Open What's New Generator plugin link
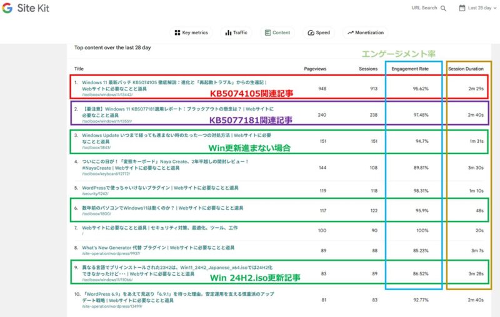This screenshot has height=317, width=500. (158, 248)
